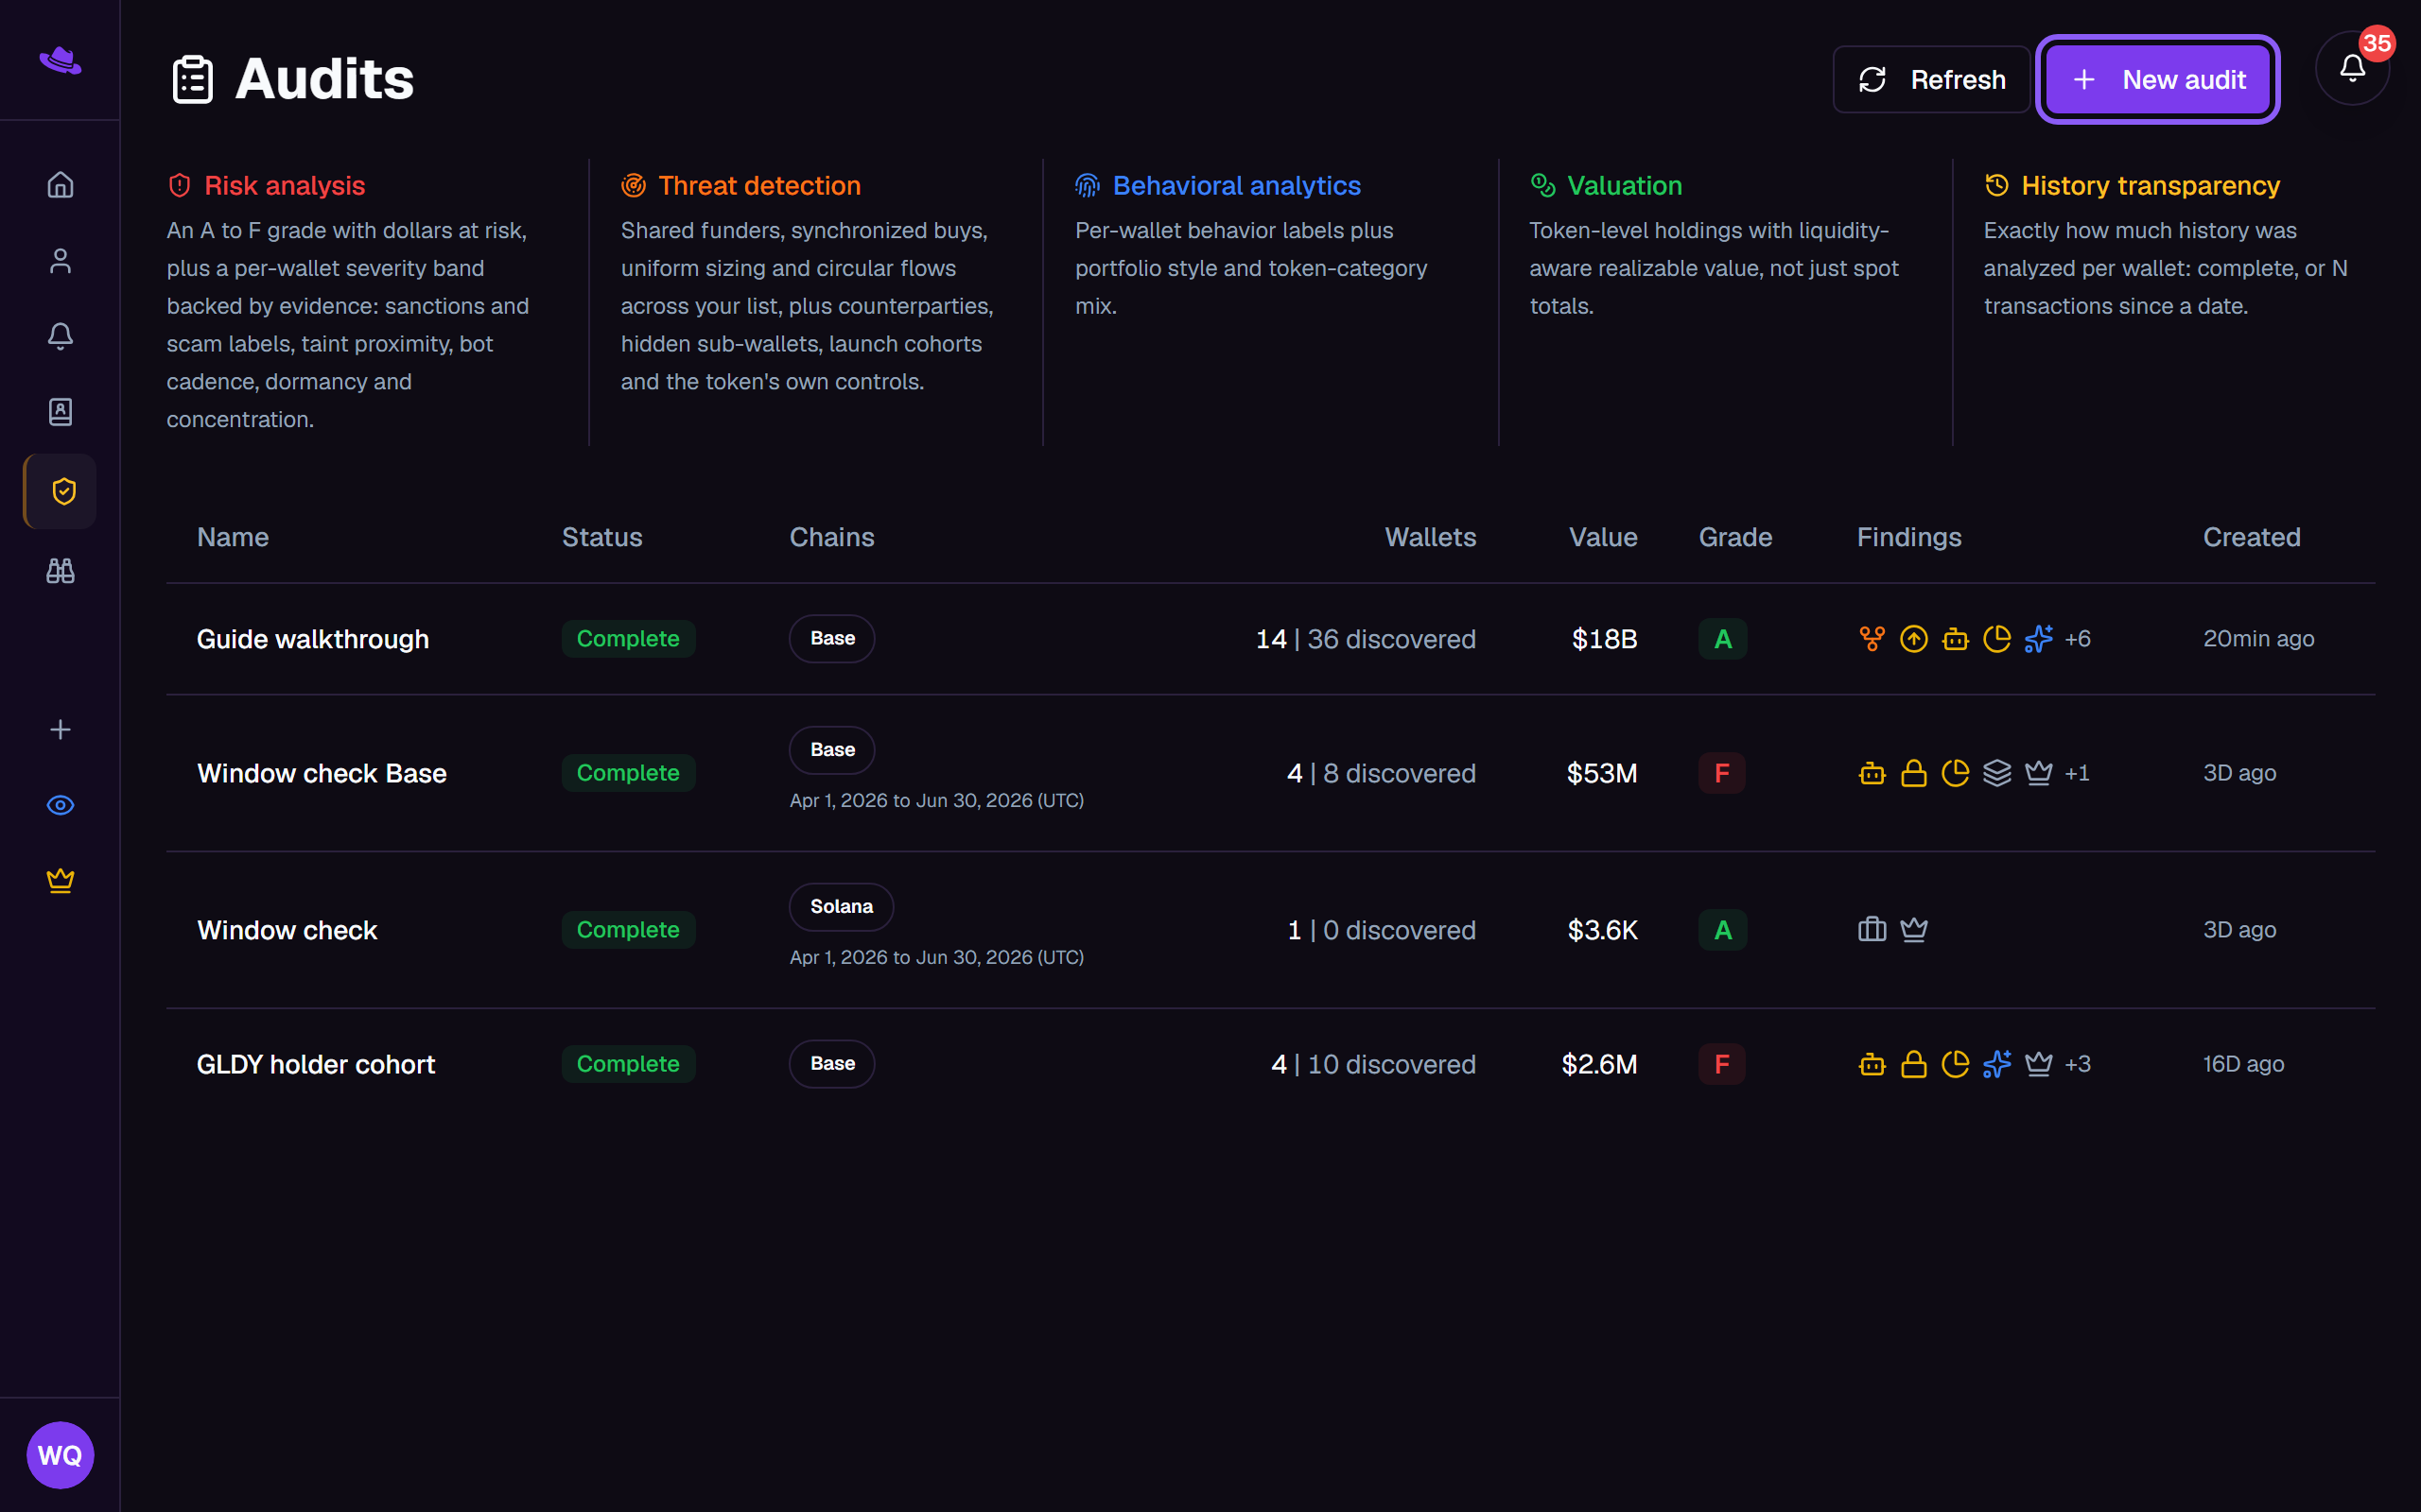Start a New audit
Image resolution: width=2421 pixels, height=1512 pixels.
click(x=2158, y=79)
